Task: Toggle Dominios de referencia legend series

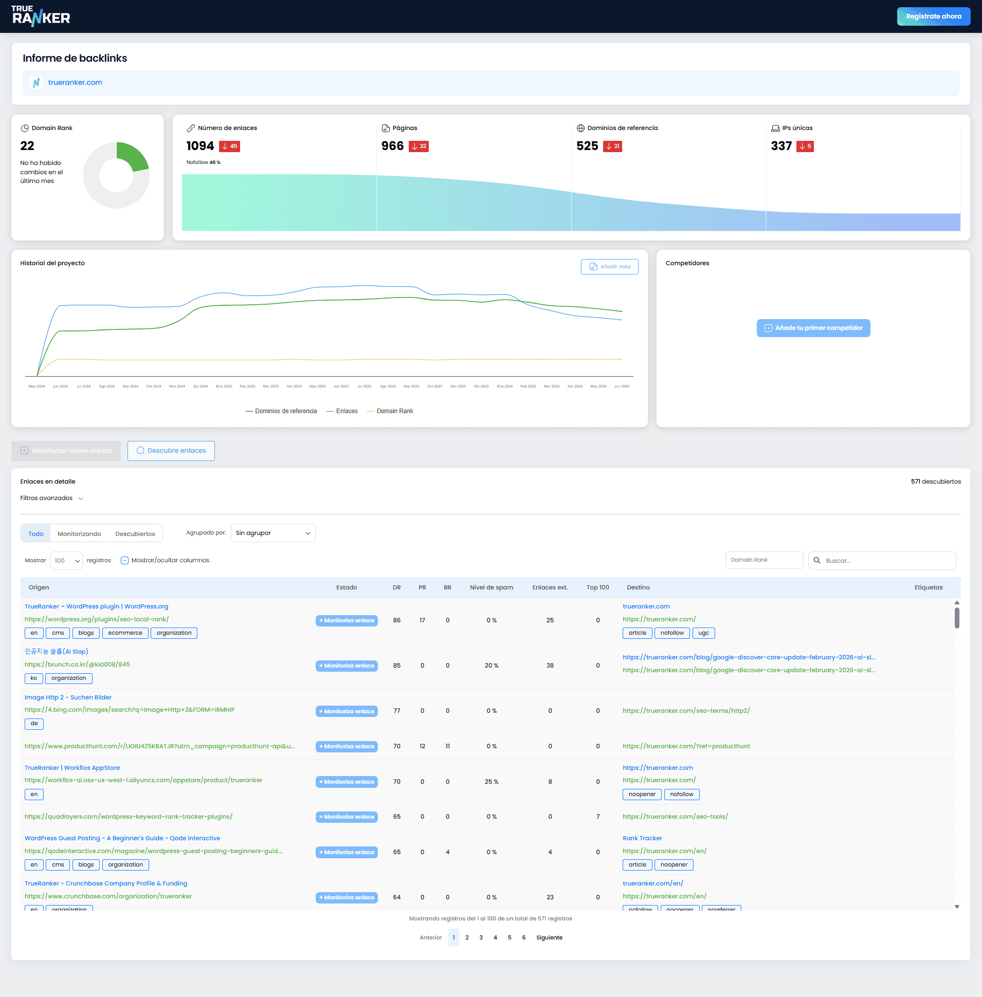Action: coord(281,411)
